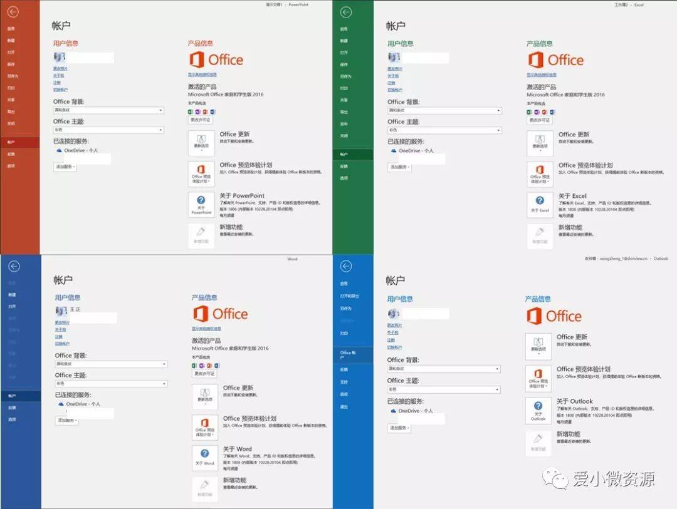This screenshot has height=509, width=677.
Task: Open 更新选项 in the Excel window
Action: click(540, 143)
